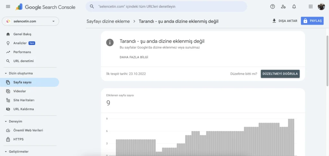Click the Sayfayı dizine ekleme breadcrumb
Viewport: 329px width, 156px height.
[x=108, y=21]
